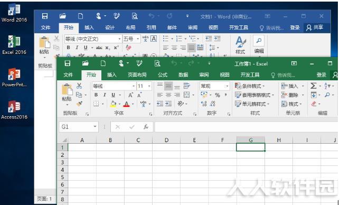Open Excel 2016 desktop shortcut
This screenshot has width=340, height=205.
[x=14, y=45]
